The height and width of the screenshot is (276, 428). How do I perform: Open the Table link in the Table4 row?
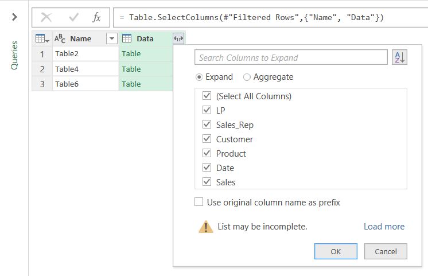(x=131, y=69)
